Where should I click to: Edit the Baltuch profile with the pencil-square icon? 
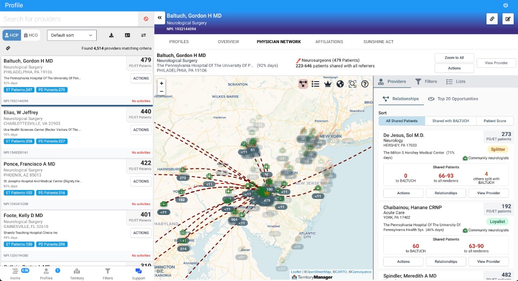508,19
